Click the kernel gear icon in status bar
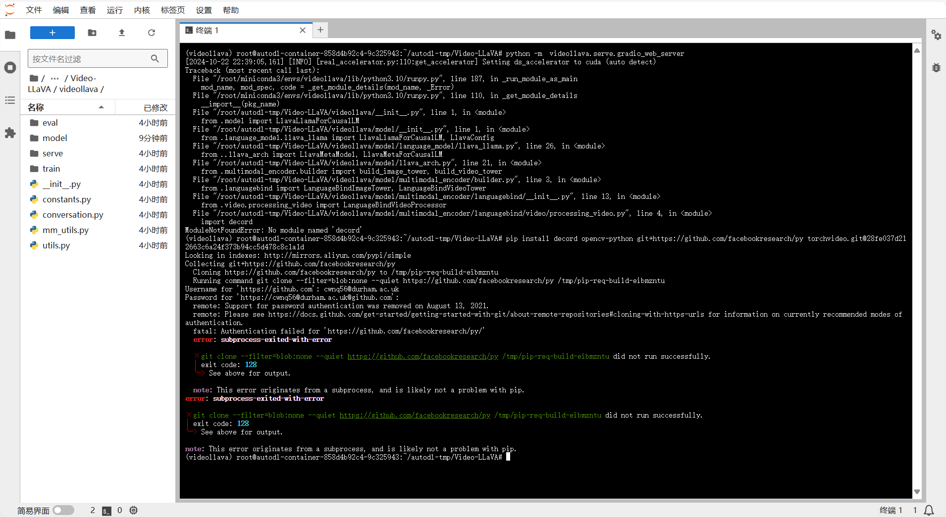 134,510
